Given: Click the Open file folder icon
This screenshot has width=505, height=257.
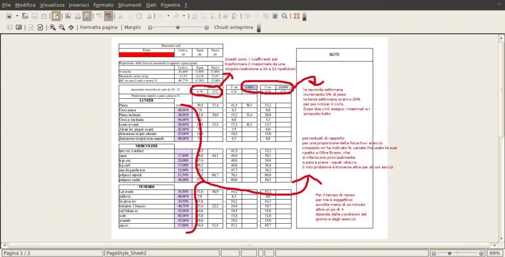Looking at the screenshot, I should 26,16.
